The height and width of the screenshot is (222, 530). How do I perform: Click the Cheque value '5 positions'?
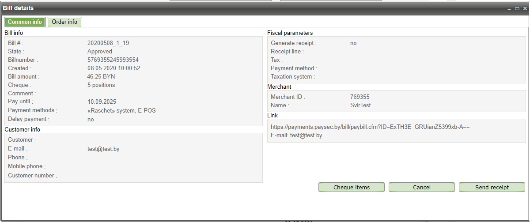pyautogui.click(x=101, y=85)
